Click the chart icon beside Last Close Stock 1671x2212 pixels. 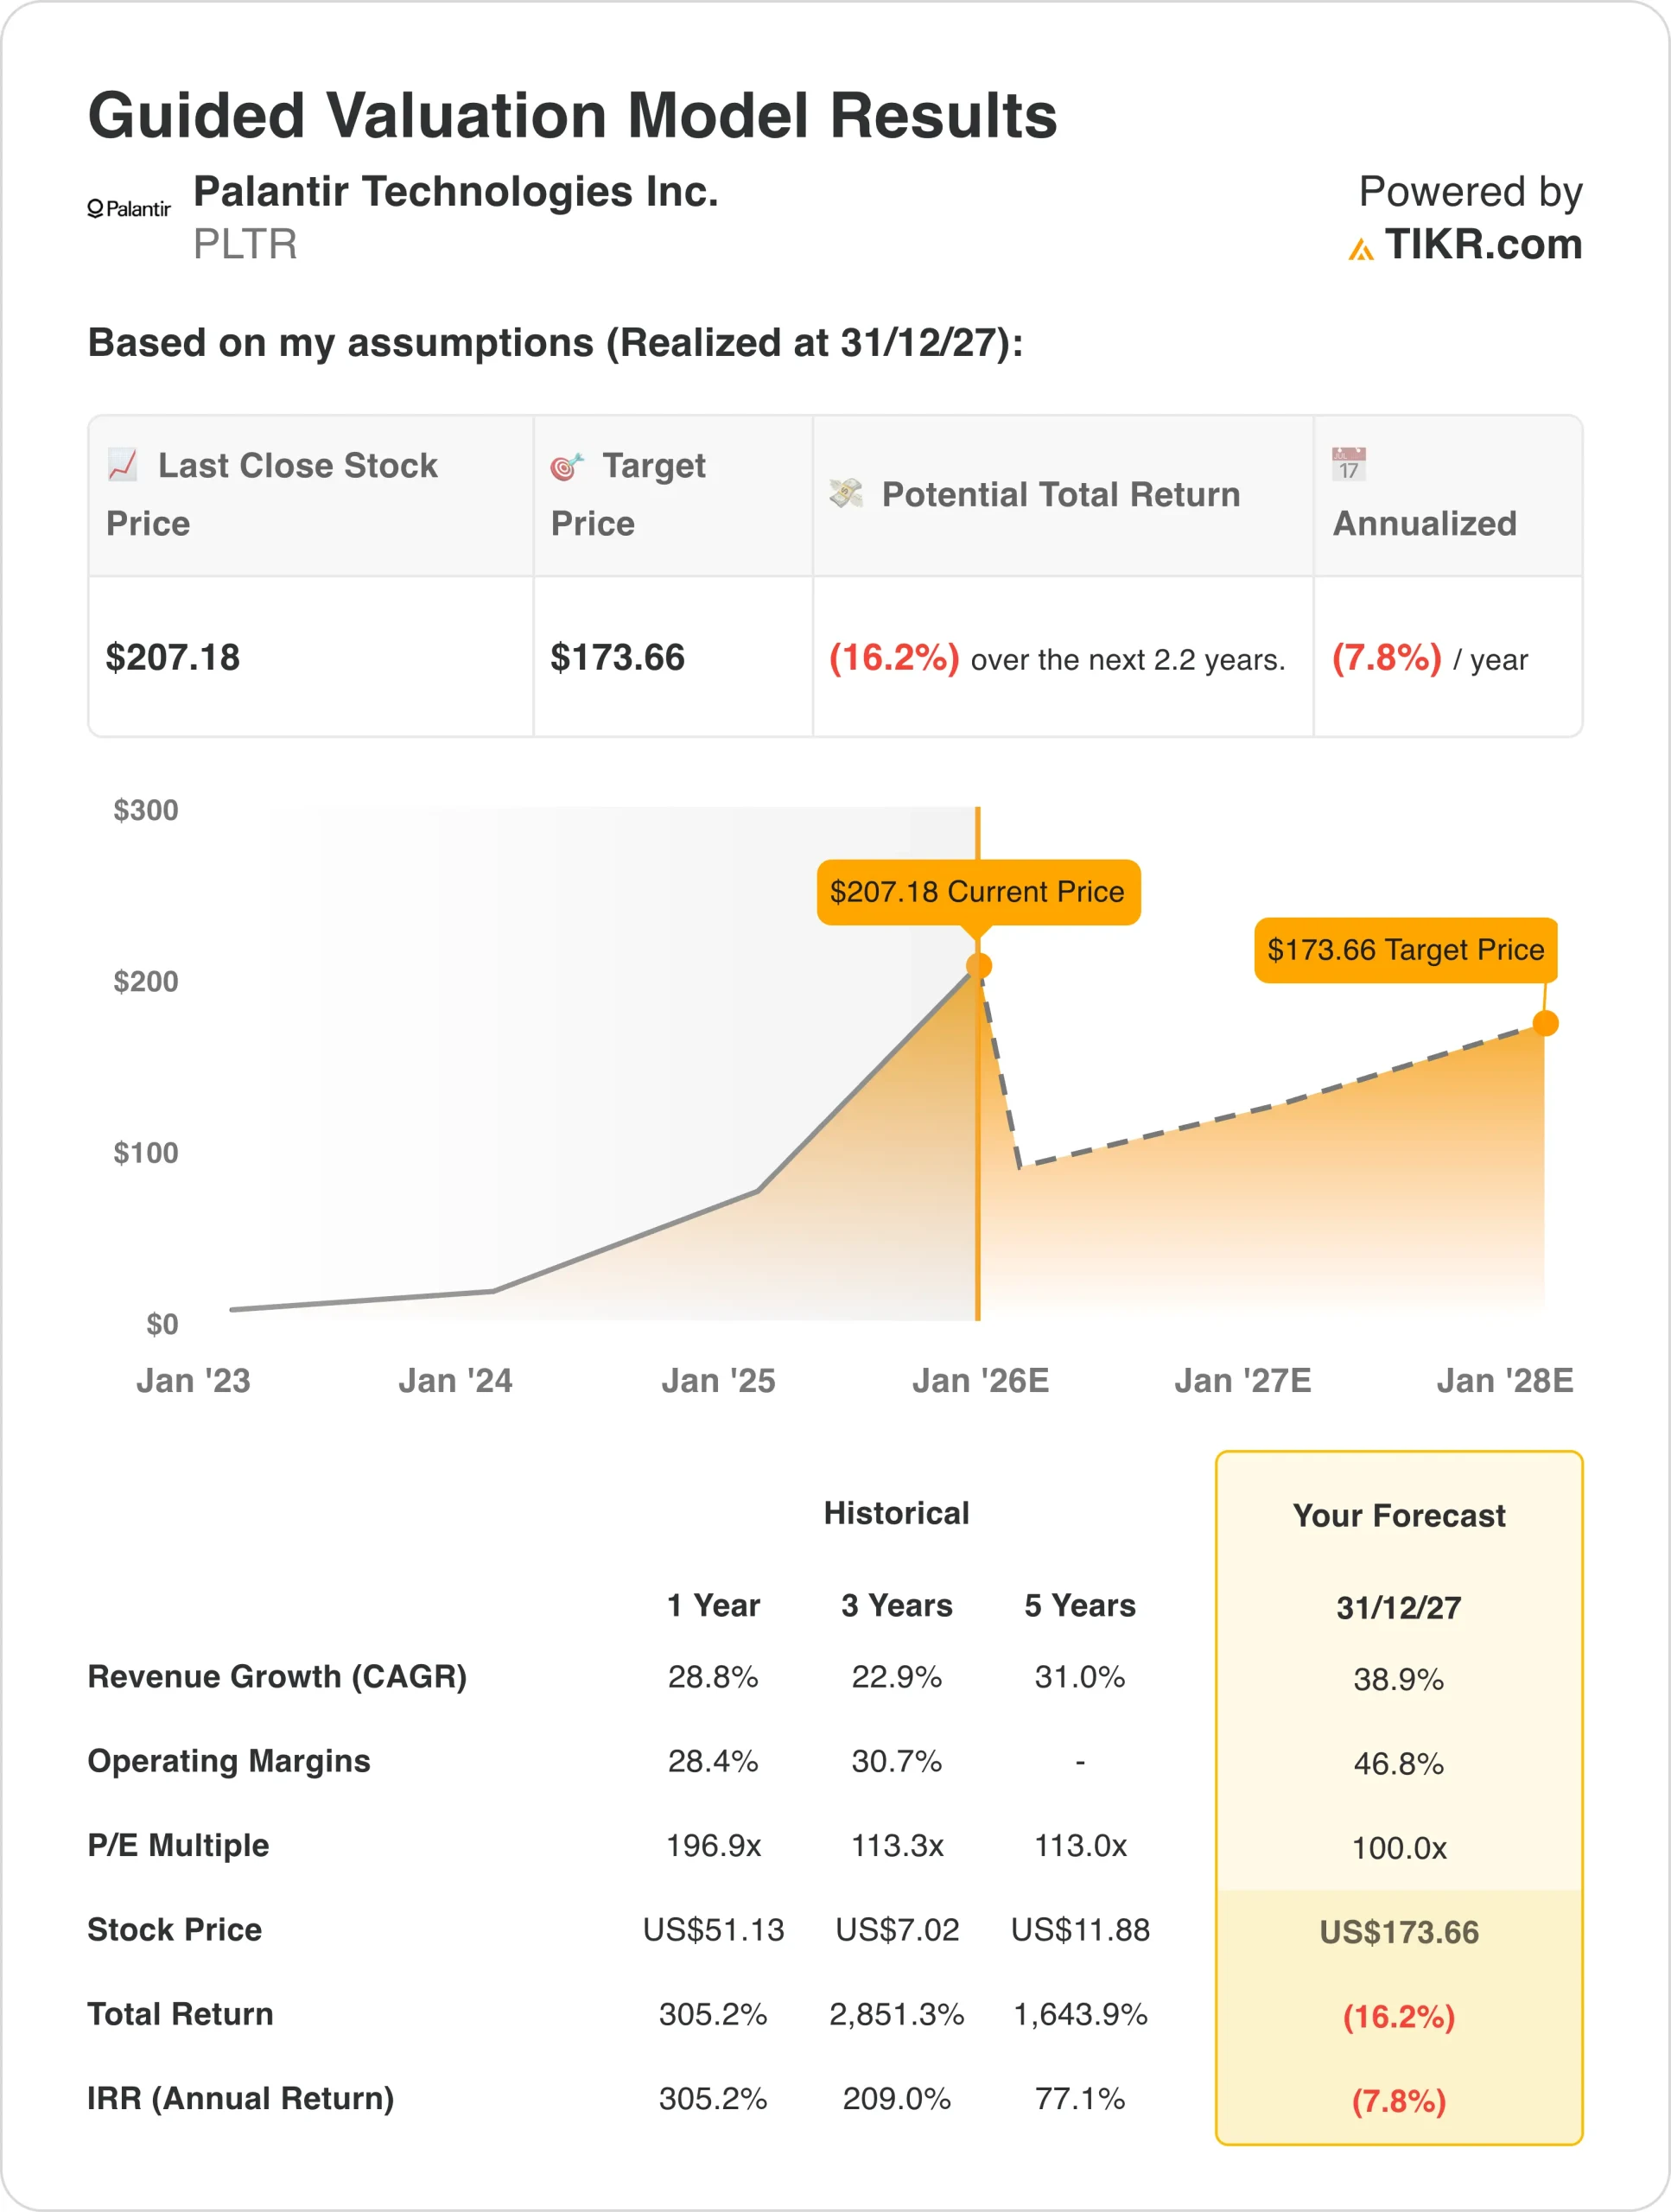point(123,465)
